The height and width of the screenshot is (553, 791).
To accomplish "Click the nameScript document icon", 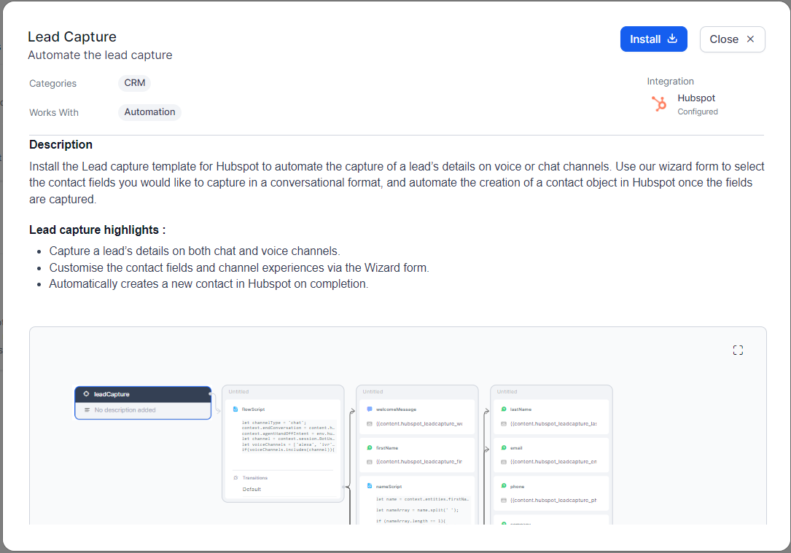I will [x=370, y=486].
